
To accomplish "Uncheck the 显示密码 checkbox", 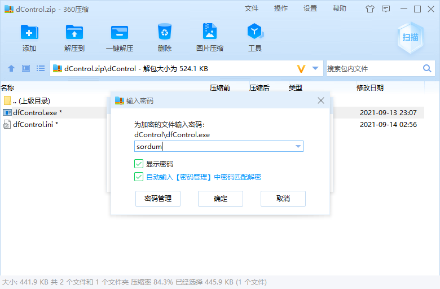I will coord(139,164).
